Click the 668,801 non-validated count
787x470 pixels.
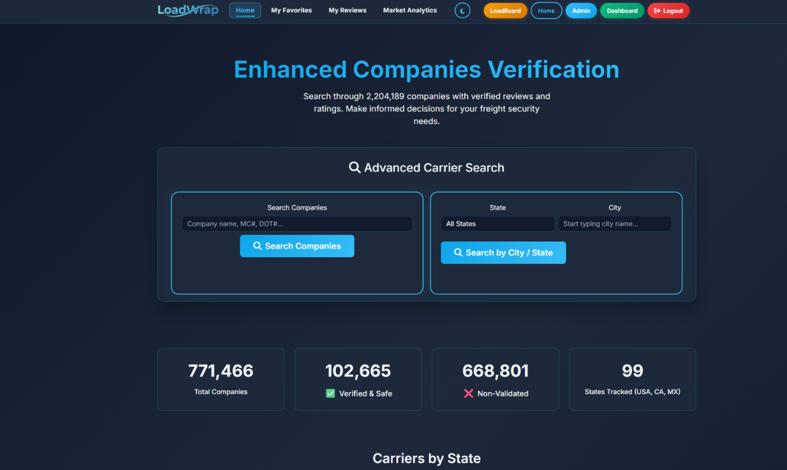[x=496, y=370]
